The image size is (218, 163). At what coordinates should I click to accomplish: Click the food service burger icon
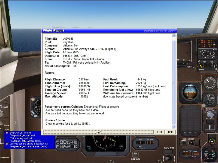[x=7, y=144]
